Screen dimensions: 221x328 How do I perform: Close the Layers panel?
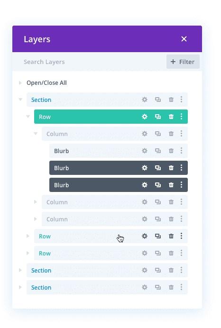pyautogui.click(x=184, y=39)
